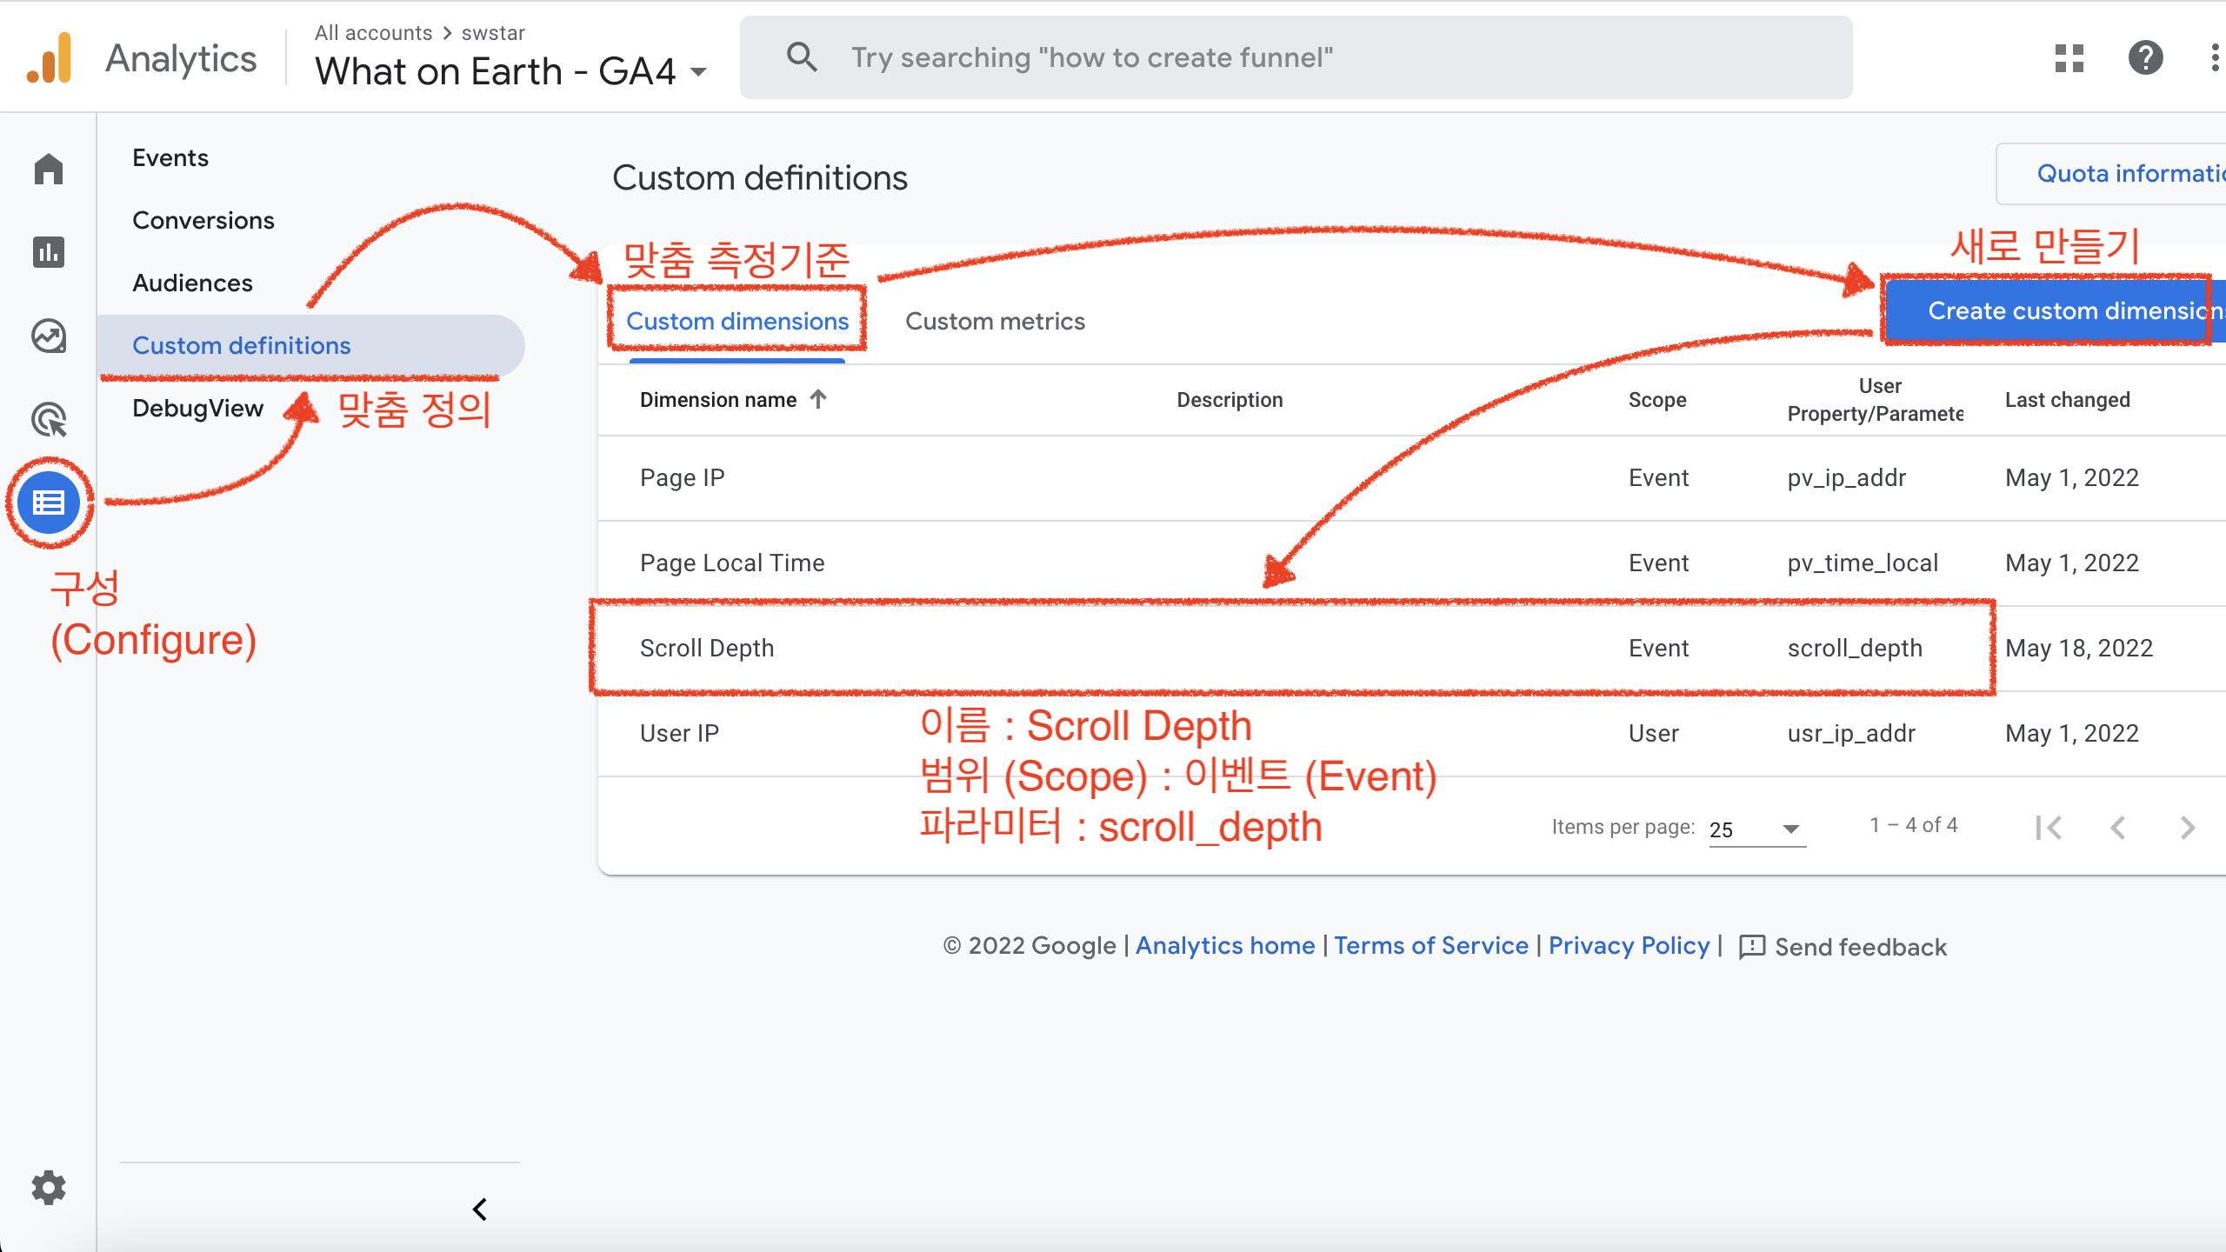This screenshot has width=2226, height=1252.
Task: Open the Explore icon in the sidebar
Action: 49,336
